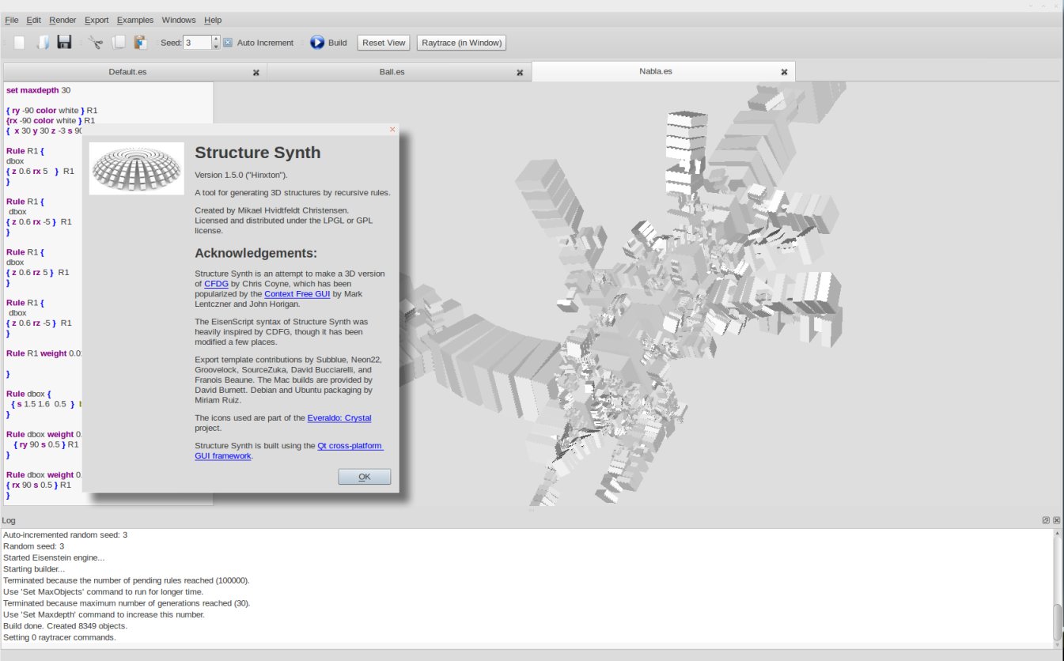Switch to the Ball.es tab
Screen dimensions: 1064x661
(392, 72)
